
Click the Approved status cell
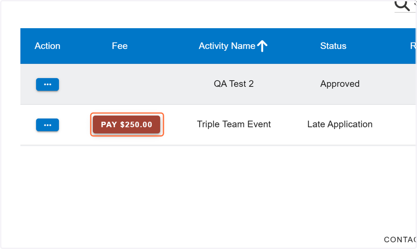[x=340, y=84]
